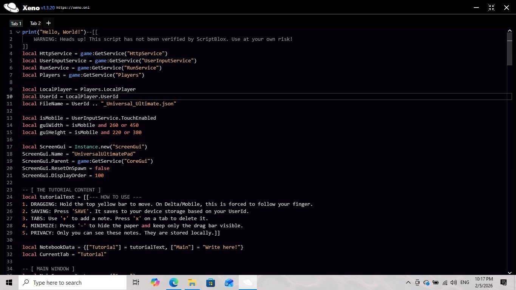
Task: Expand hidden icons in the system tray
Action: click(x=408, y=282)
